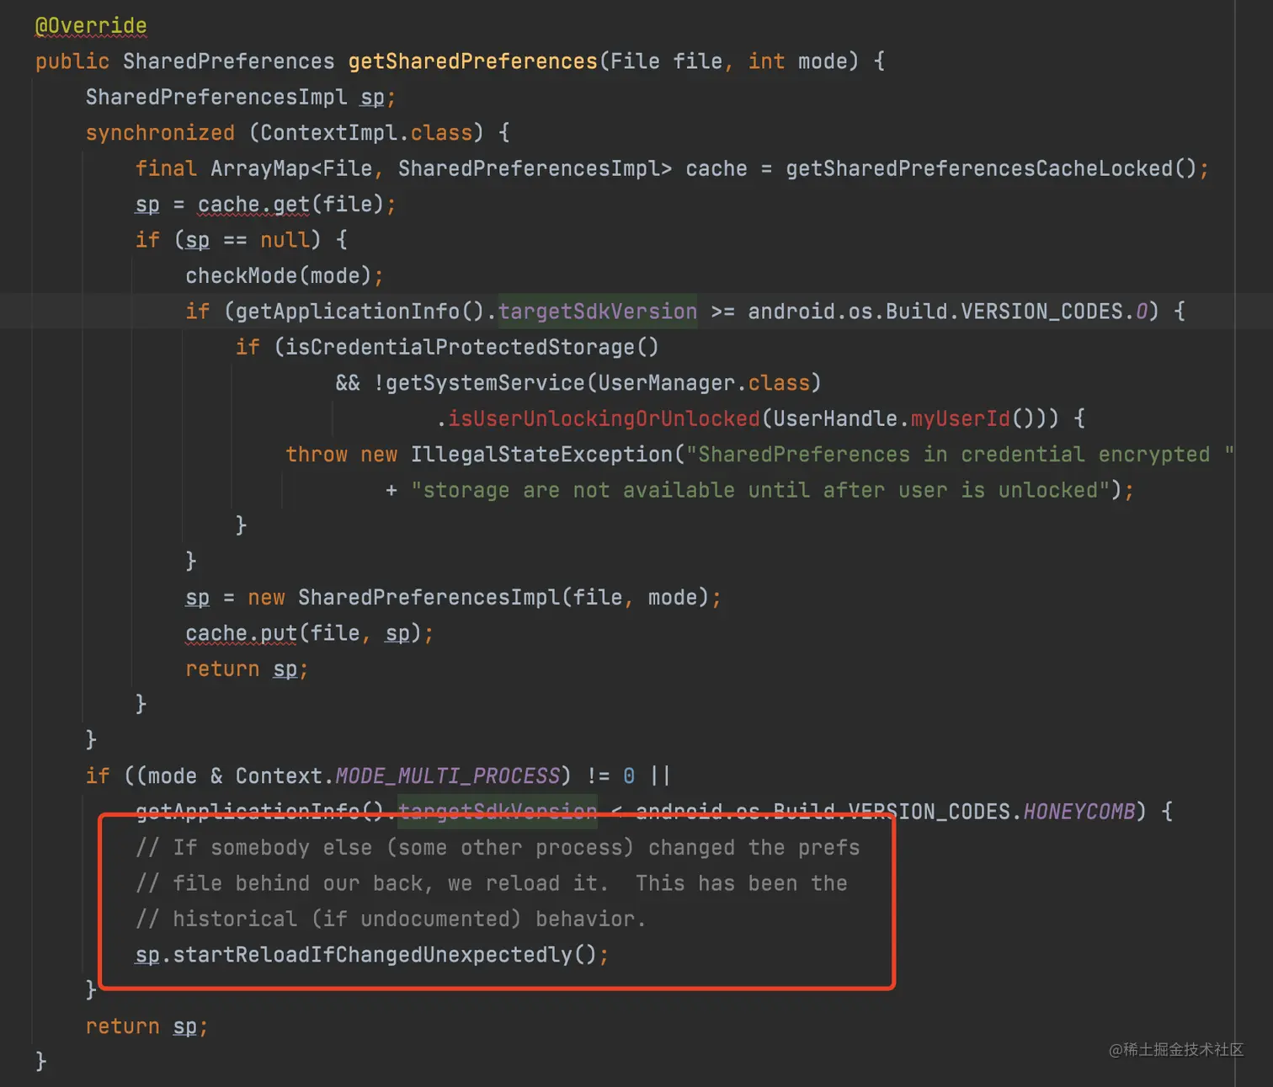Click the synchronized keyword
Viewport: 1273px width, 1087px height.
pyautogui.click(x=160, y=133)
